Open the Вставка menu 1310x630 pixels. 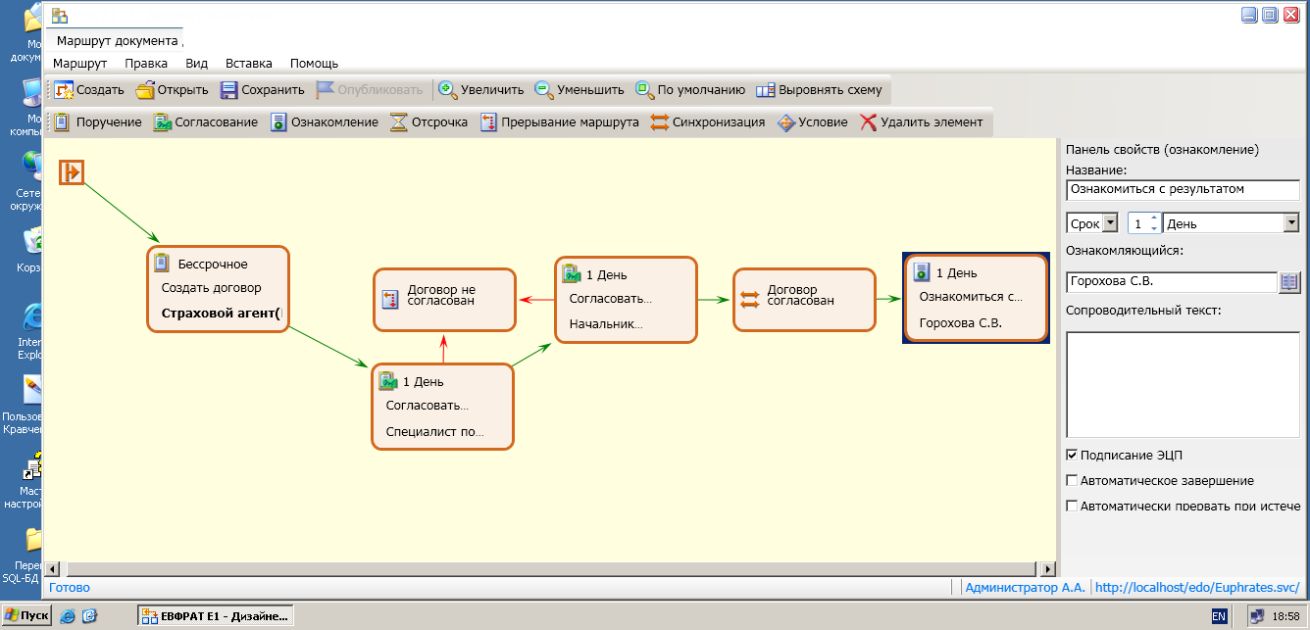[x=249, y=63]
